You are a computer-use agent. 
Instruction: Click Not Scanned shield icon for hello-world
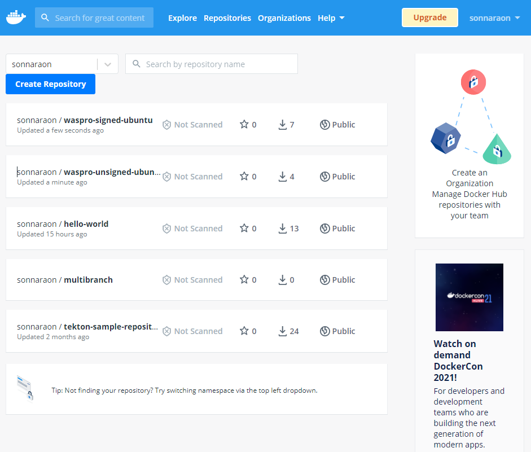tap(166, 228)
